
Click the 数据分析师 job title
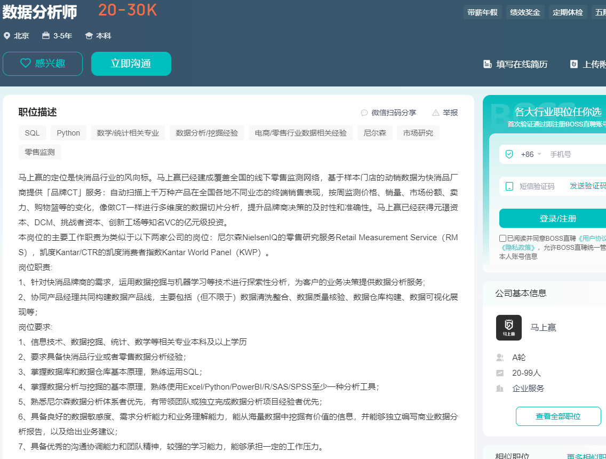(x=40, y=12)
